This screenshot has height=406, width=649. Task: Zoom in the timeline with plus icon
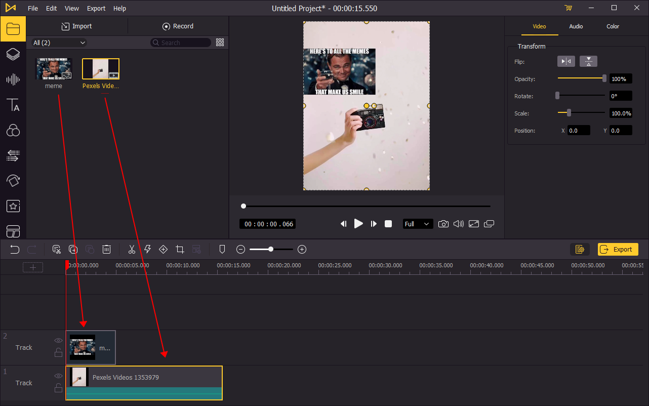coord(302,249)
